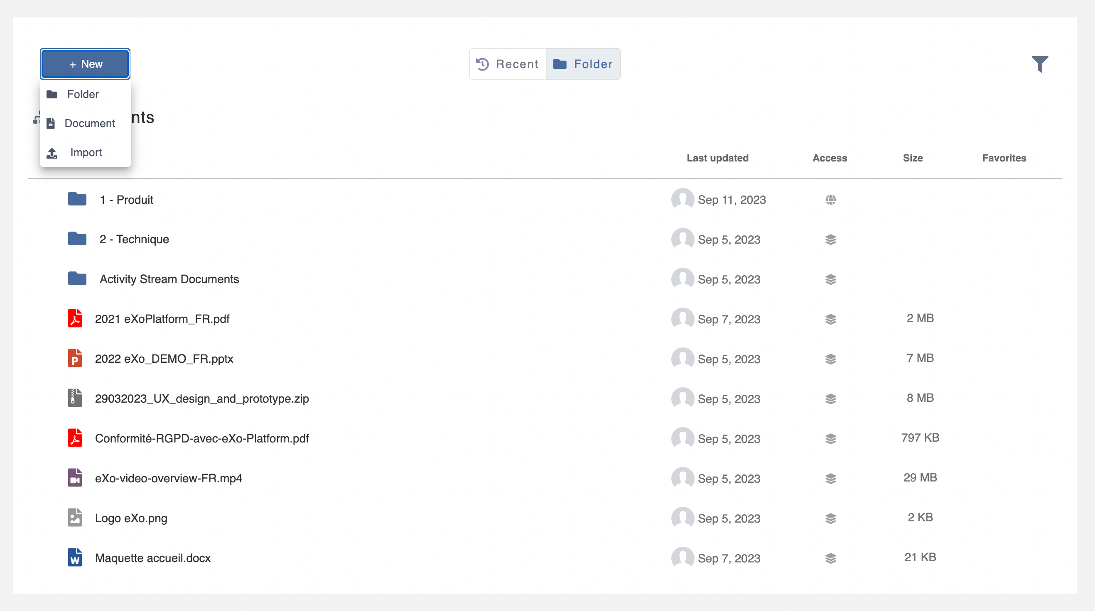
Task: Sort by Last updated column header
Action: click(x=717, y=158)
